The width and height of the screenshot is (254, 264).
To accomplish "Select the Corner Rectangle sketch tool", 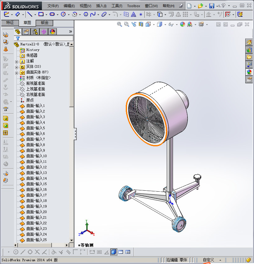I will (41, 14).
